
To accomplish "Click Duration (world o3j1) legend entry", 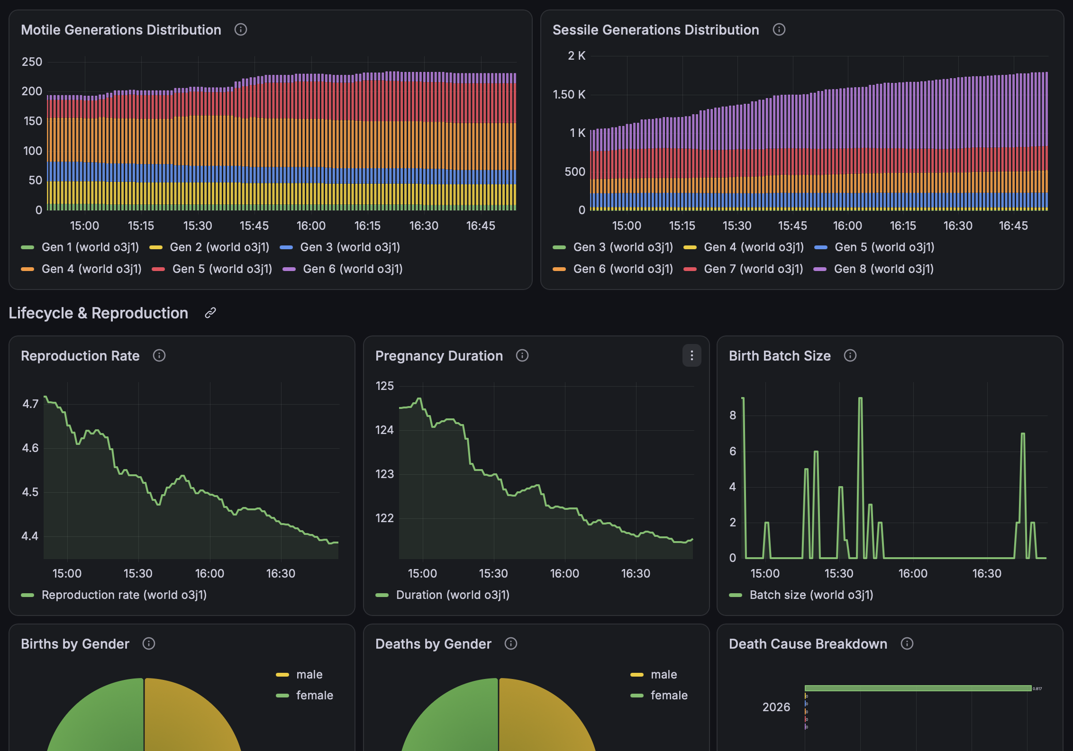I will (x=453, y=595).
